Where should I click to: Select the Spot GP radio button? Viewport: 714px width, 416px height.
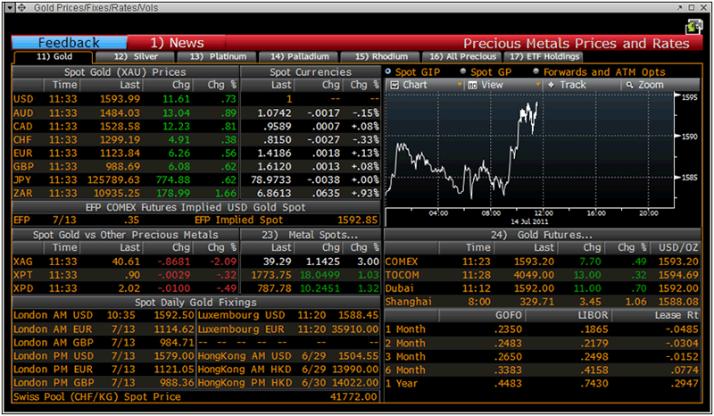(463, 71)
